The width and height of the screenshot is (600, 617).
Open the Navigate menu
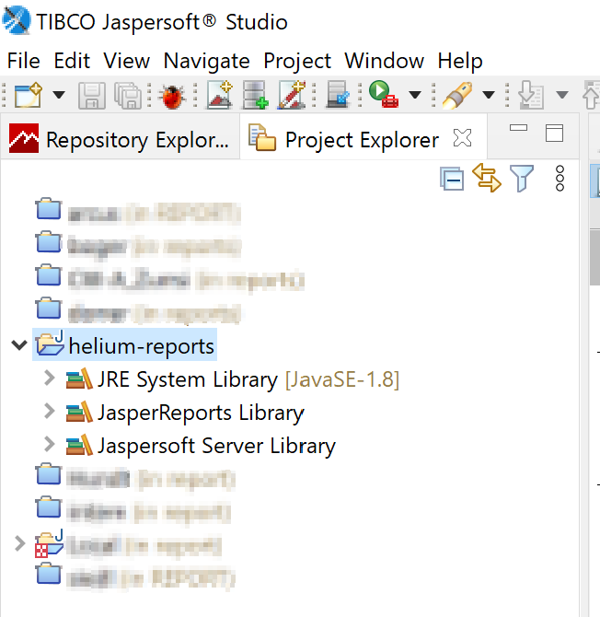206,61
